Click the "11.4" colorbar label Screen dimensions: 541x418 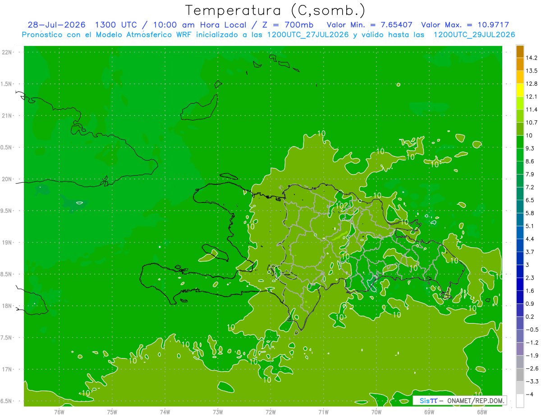tap(532, 110)
